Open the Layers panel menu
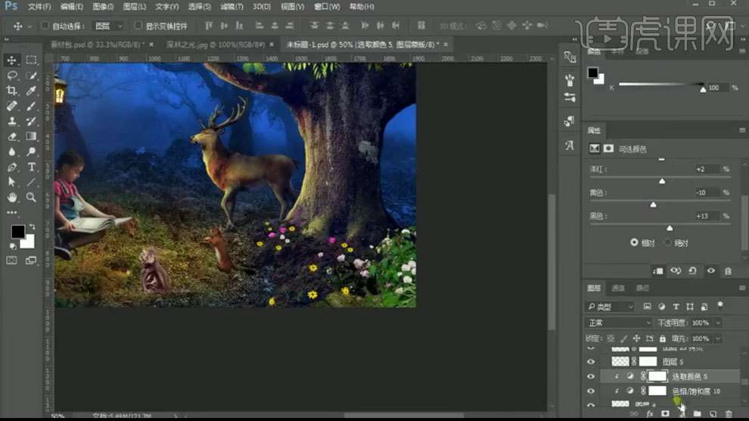 tap(742, 288)
